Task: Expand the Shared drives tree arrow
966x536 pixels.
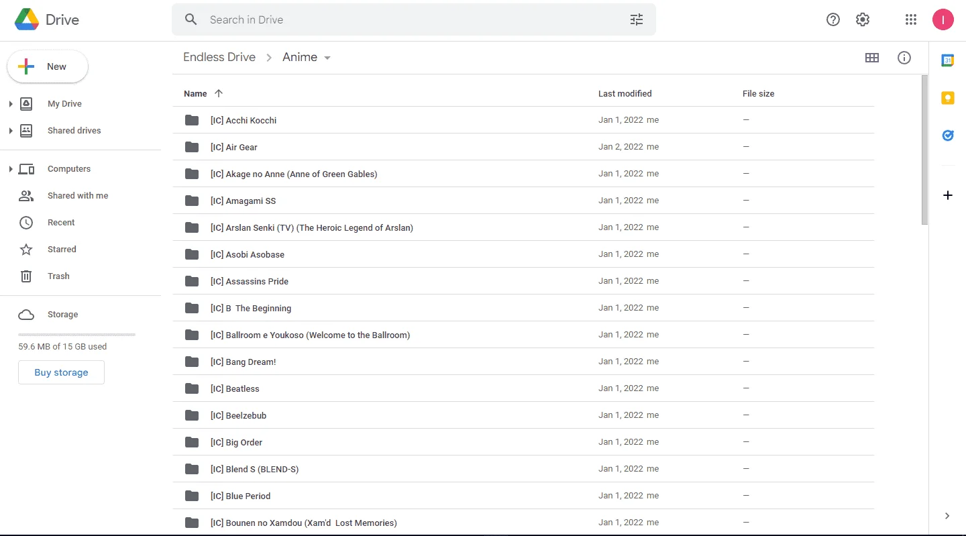Action: [x=11, y=131]
